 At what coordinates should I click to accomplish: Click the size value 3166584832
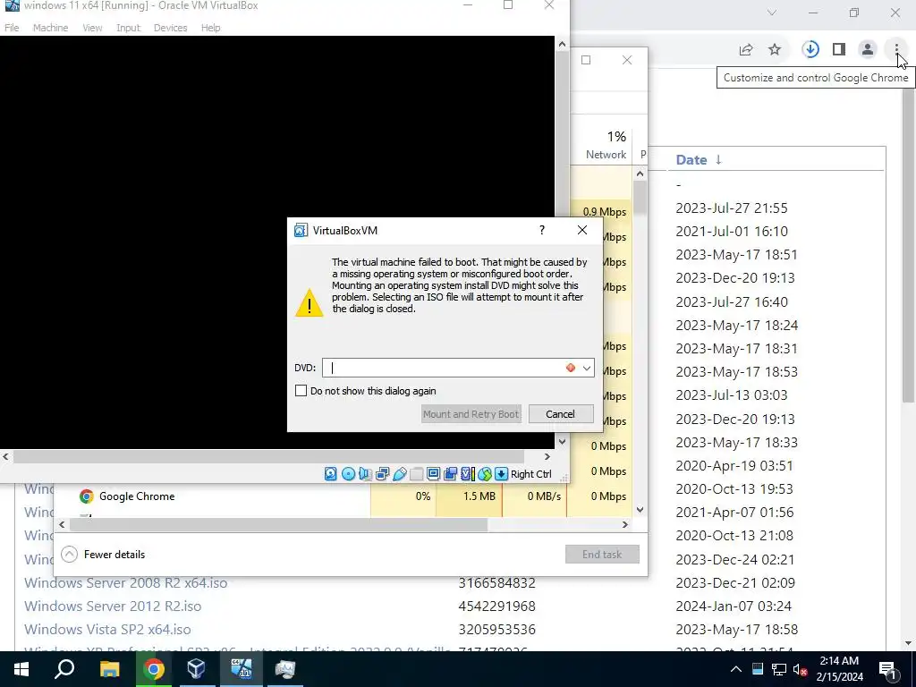point(497,583)
